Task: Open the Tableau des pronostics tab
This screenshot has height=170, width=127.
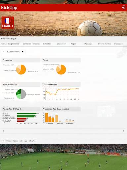Action: click(10, 44)
